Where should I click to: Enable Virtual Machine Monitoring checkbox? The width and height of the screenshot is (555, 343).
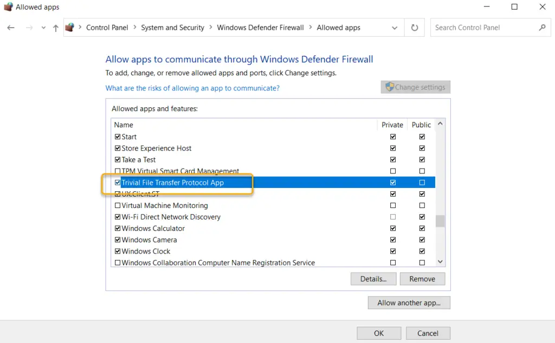tap(118, 205)
